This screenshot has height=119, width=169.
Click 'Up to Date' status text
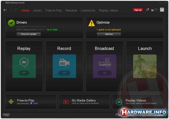click(52, 30)
